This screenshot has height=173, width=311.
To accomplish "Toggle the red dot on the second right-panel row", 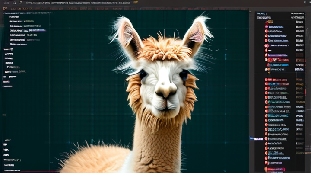I will (x=266, y=26).
